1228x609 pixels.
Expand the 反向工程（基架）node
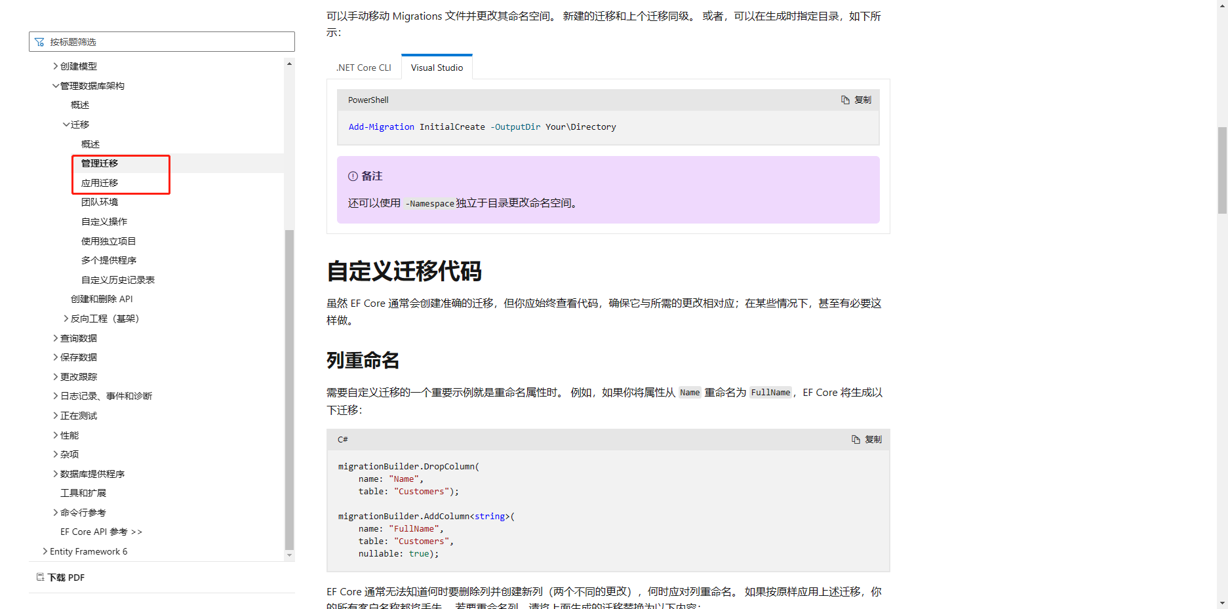click(66, 319)
